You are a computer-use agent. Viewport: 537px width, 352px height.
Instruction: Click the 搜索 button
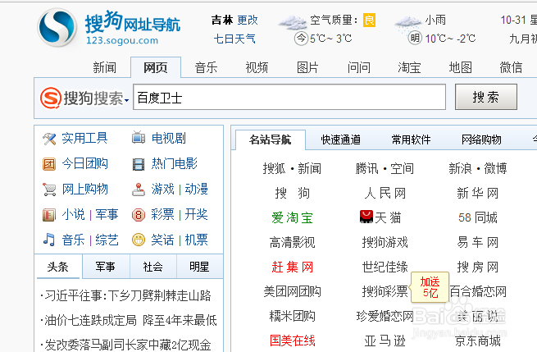[486, 97]
